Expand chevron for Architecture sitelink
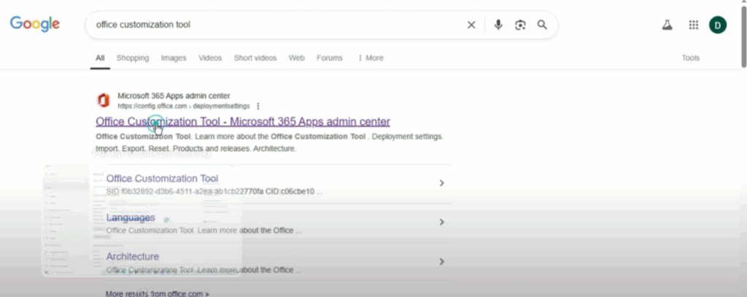Viewport: 747px width, 297px height. click(x=441, y=261)
